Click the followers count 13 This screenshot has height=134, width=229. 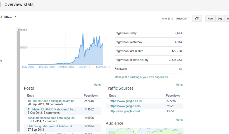tap(180, 69)
